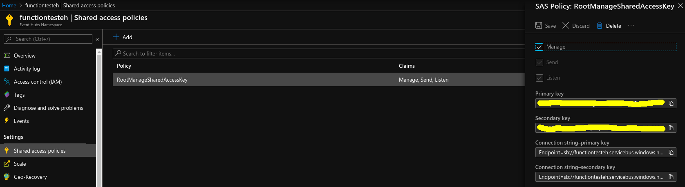Click the plus icon next to Add
Viewport: 685px width, 187px height.
point(116,37)
